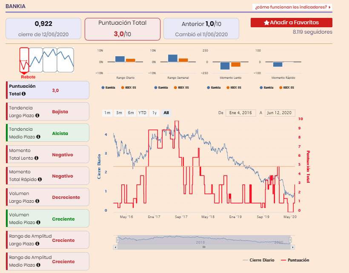Click blue Bankia bar in Rango Diario chart
This screenshot has height=273, width=349.
pos(120,59)
